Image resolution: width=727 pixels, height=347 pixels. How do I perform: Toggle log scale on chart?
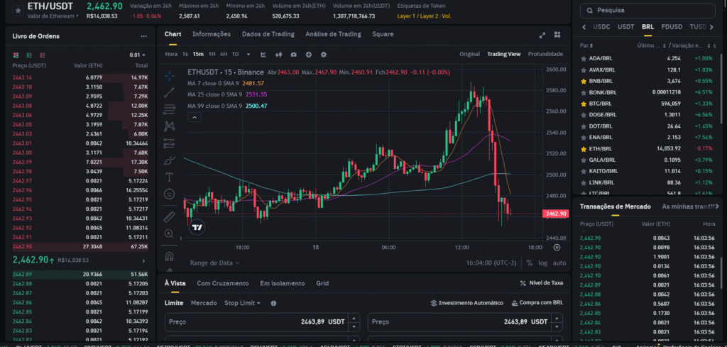[x=542, y=263]
